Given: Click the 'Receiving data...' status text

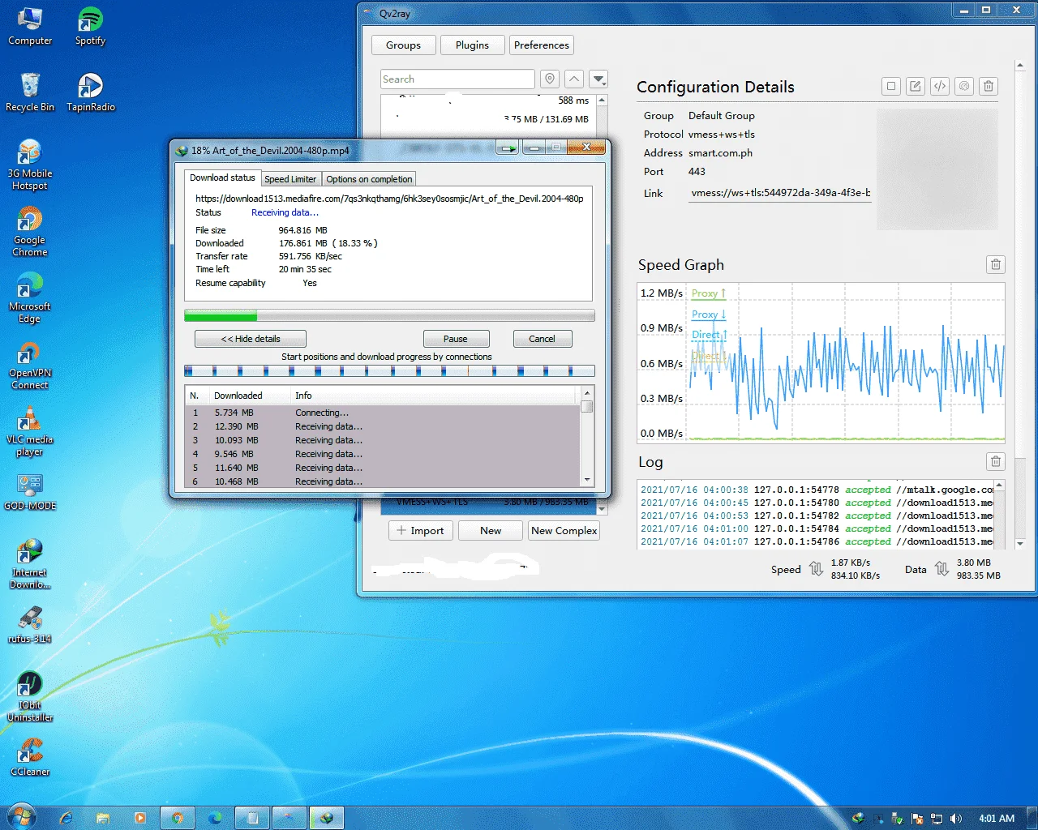Looking at the screenshot, I should pos(285,212).
